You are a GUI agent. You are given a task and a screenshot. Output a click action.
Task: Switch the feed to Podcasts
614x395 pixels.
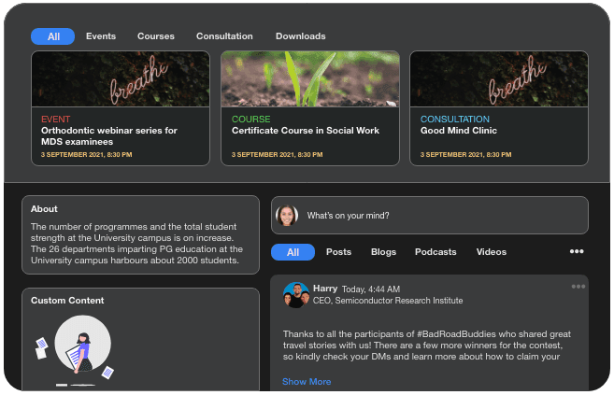[436, 252]
